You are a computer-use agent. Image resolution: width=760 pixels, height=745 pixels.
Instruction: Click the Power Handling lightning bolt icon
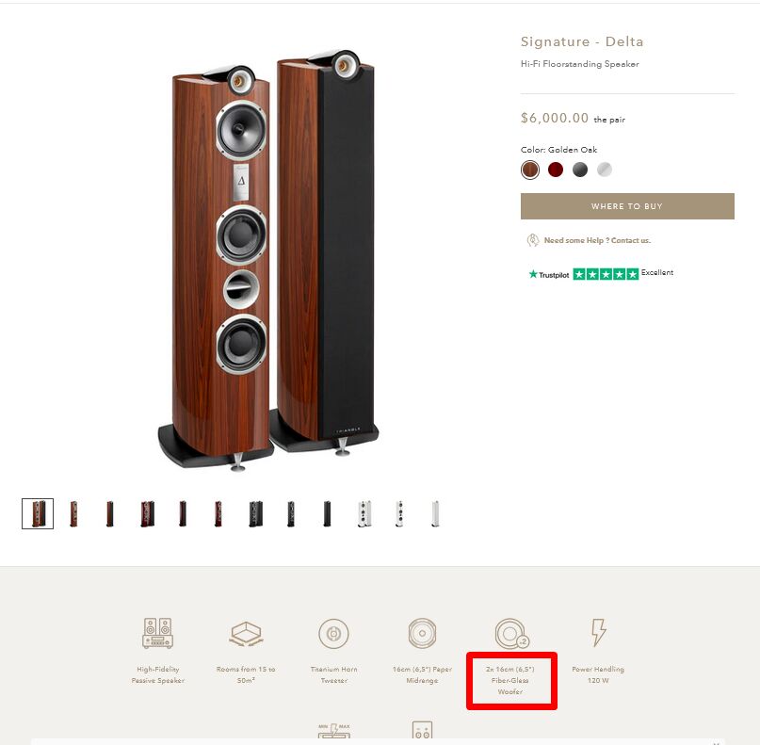pos(598,632)
